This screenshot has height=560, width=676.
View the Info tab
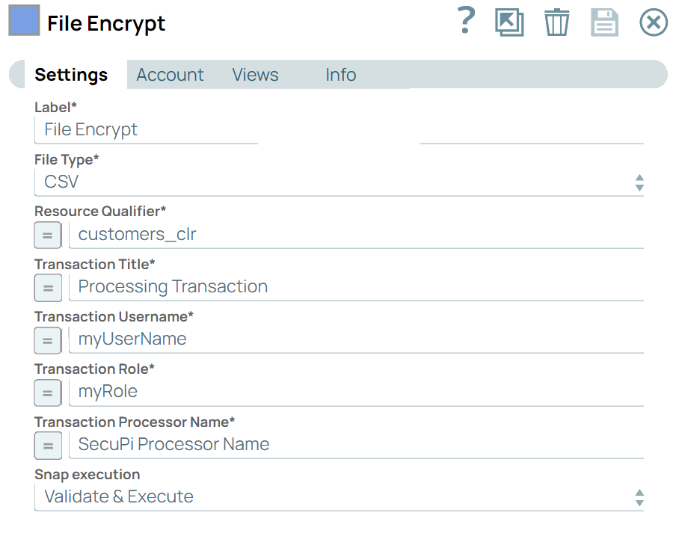pos(340,75)
